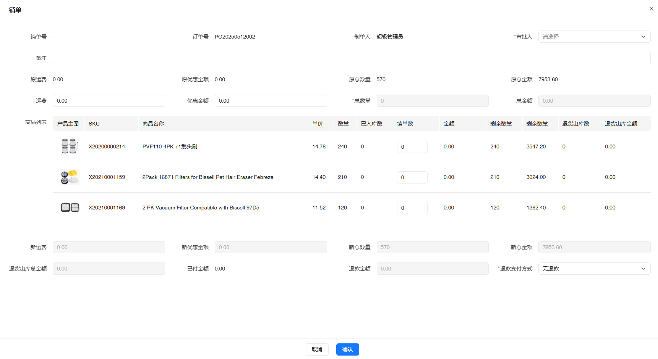This screenshot has width=658, height=359.
Task: Click the SKU column header
Action: tap(94, 124)
